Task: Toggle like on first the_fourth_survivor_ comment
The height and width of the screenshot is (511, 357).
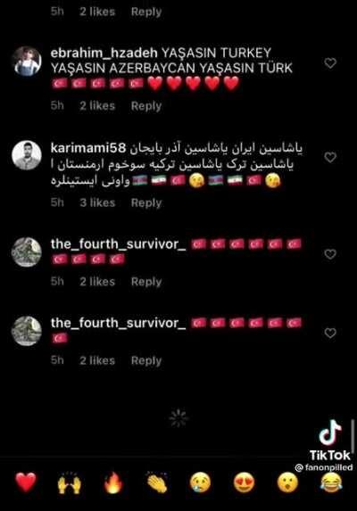Action: pos(330,254)
